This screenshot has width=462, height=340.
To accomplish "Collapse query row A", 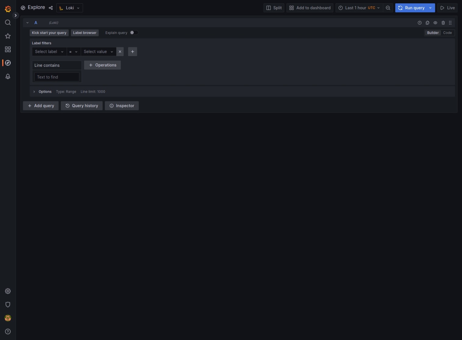I will (27, 23).
